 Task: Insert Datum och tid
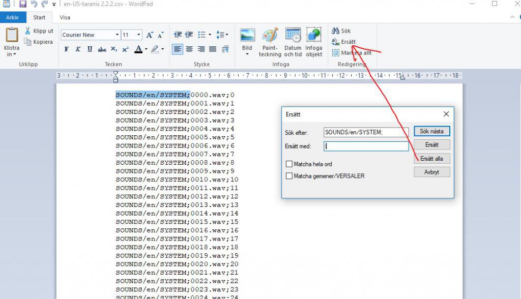click(x=293, y=42)
